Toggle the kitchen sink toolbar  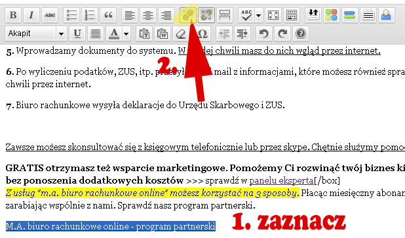pyautogui.click(x=292, y=15)
